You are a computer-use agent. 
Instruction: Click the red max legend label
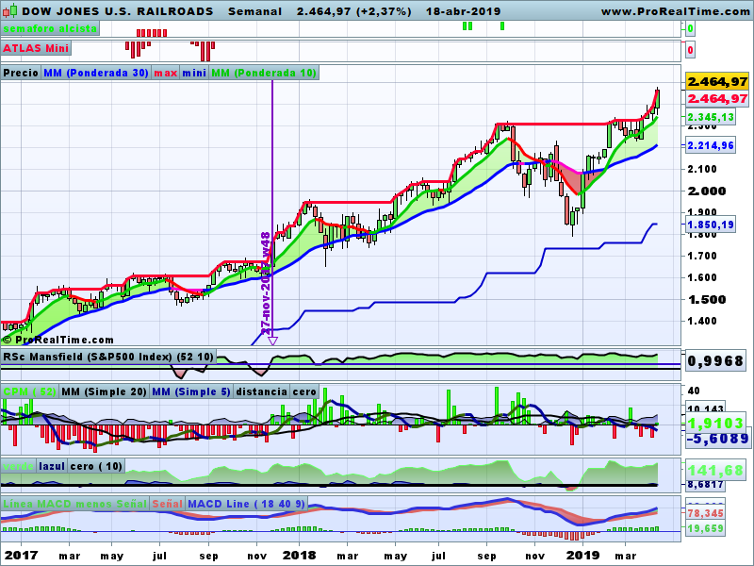coord(166,73)
